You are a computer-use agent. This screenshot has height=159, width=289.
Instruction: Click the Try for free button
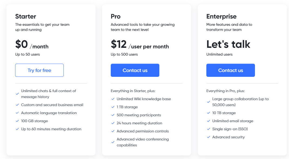(x=39, y=70)
